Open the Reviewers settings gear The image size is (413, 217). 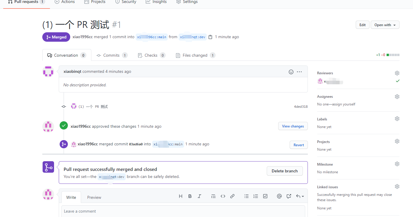[397, 73]
